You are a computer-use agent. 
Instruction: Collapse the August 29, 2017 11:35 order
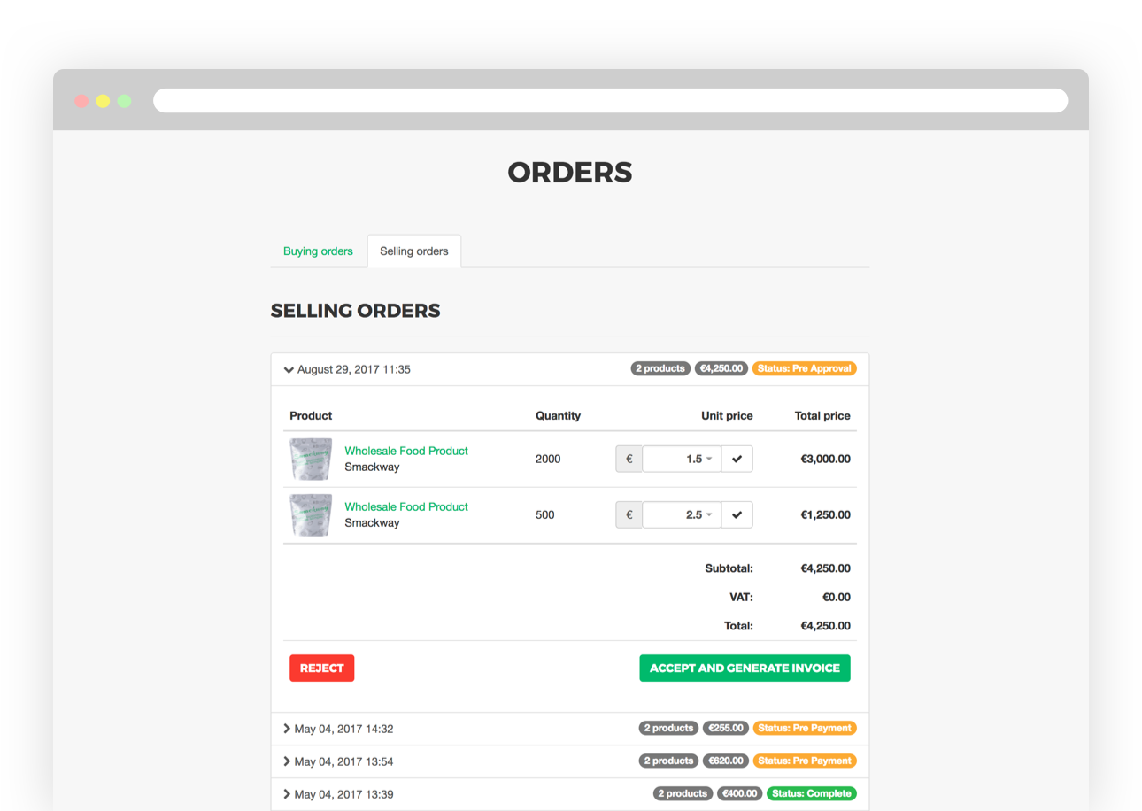(289, 369)
